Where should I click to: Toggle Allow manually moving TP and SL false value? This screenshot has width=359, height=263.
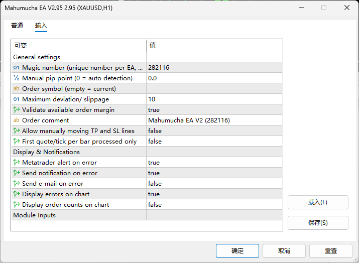click(214, 130)
